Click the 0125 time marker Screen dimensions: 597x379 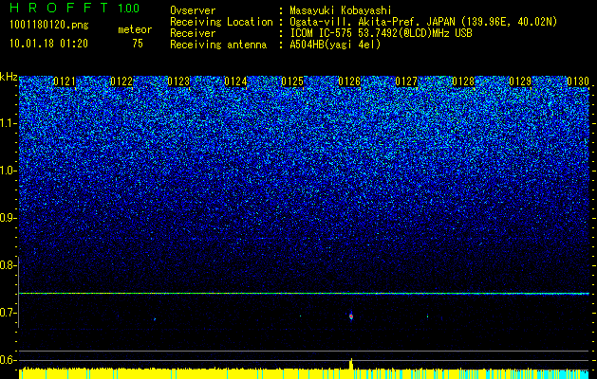coord(292,81)
